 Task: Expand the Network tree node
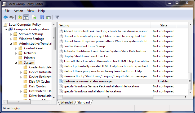[16, 53]
